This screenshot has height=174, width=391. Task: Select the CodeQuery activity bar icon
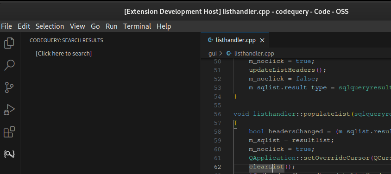click(x=9, y=154)
